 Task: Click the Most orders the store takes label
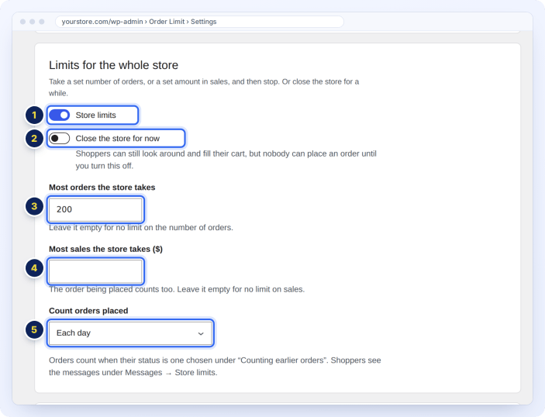click(102, 188)
